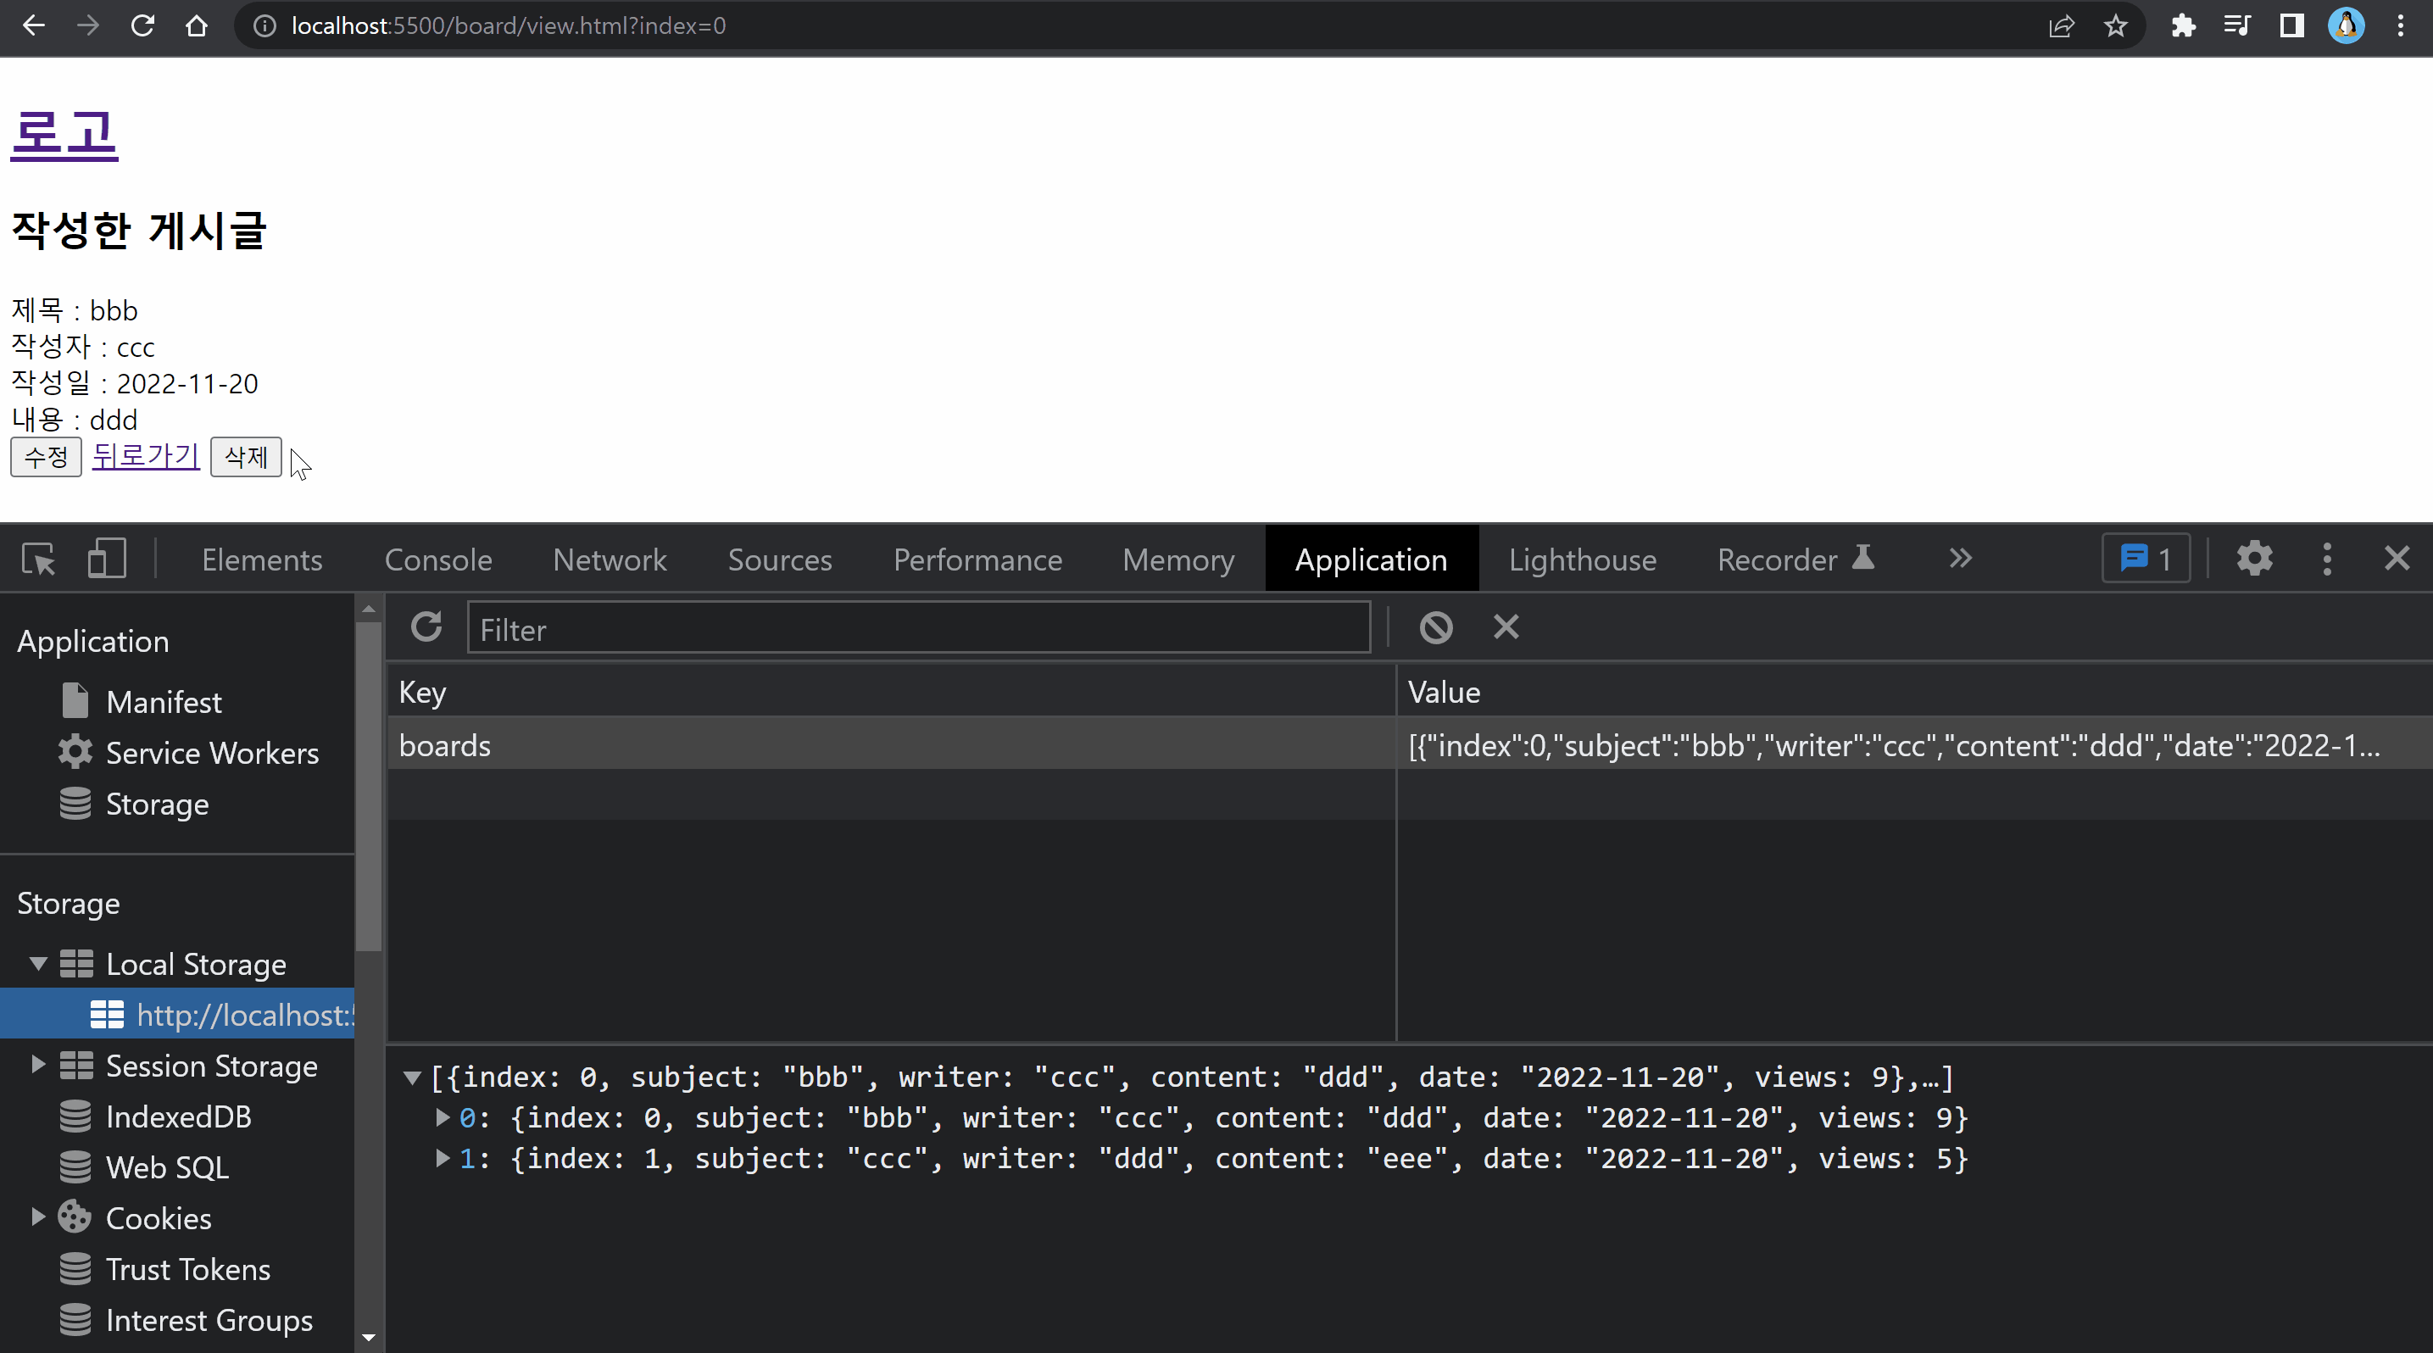The image size is (2433, 1353).
Task: Open the DevTools three-dot options menu
Action: coord(2327,559)
